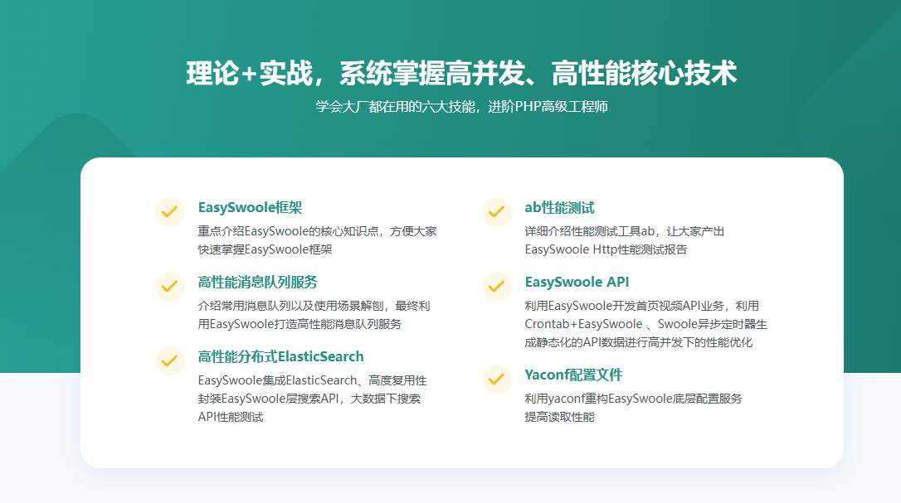Click the checkmark icon beside 高性能分布式ElasticSearch
Screen dimensions: 901x503
coord(169,361)
